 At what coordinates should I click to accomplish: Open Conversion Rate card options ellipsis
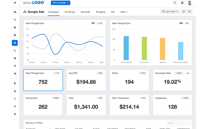pos(188,73)
